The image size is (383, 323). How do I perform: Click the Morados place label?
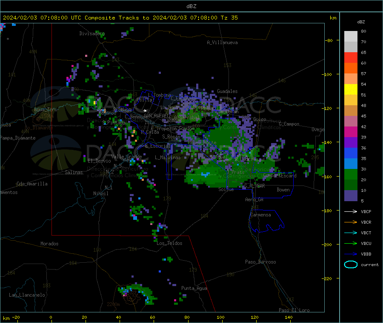(49, 244)
